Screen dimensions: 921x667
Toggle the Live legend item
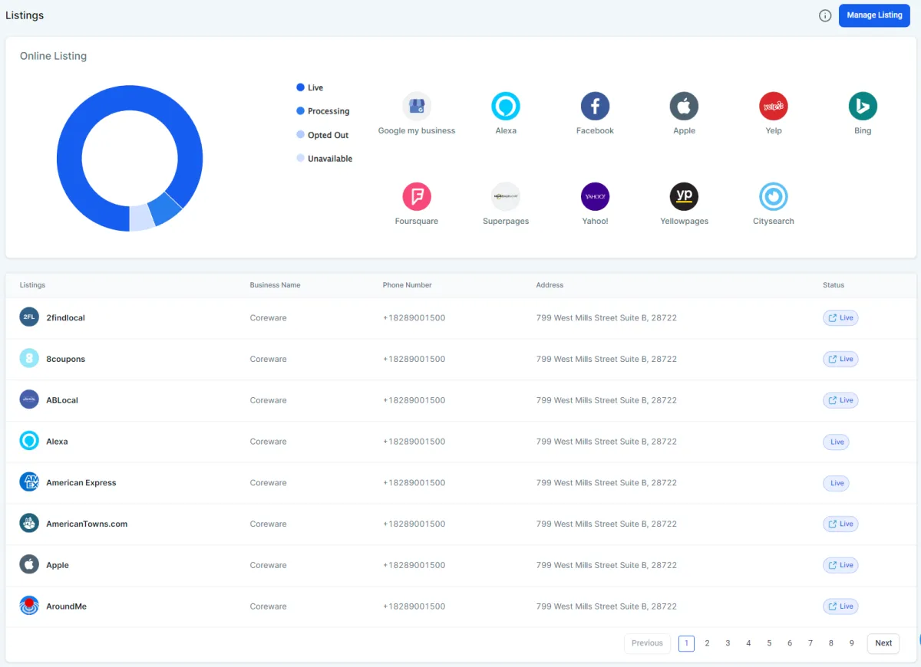pyautogui.click(x=310, y=87)
